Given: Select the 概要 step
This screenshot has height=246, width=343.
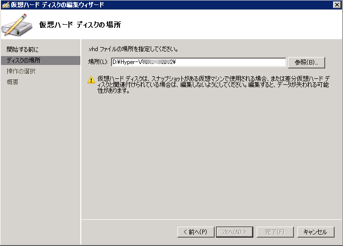Looking at the screenshot, I should click(x=13, y=82).
